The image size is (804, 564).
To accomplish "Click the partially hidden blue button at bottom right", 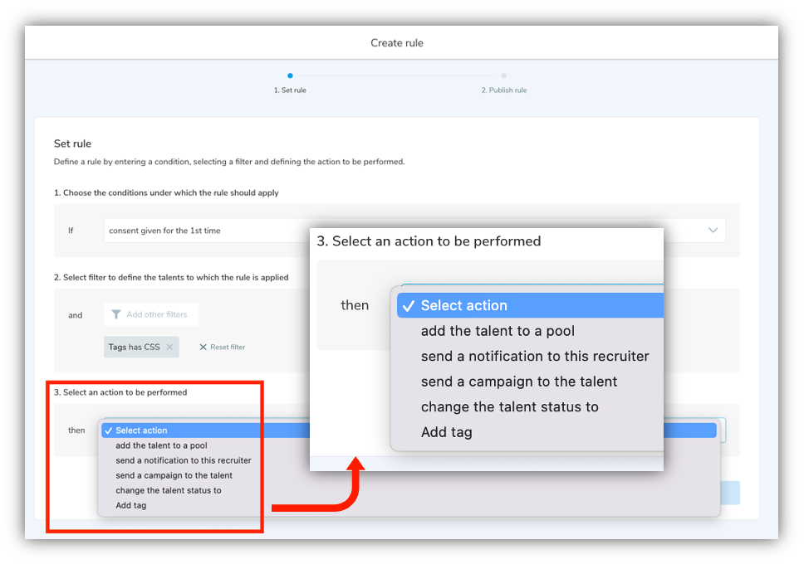I will (730, 493).
